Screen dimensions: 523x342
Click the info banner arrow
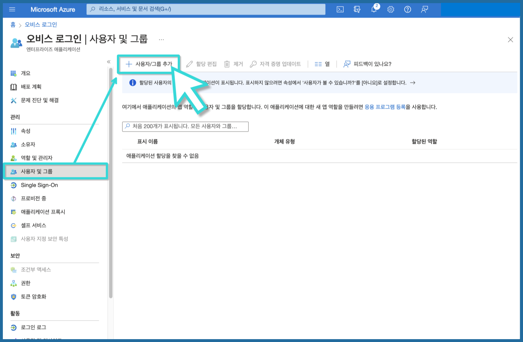pyautogui.click(x=412, y=83)
